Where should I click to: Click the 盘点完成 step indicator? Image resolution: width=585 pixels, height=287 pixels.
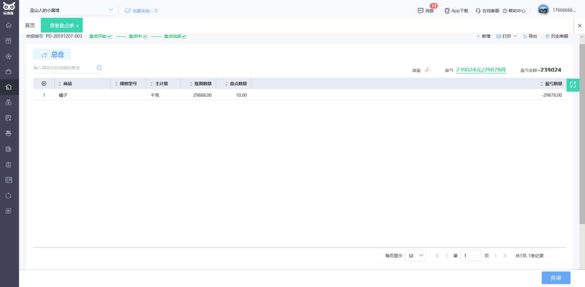pos(175,36)
